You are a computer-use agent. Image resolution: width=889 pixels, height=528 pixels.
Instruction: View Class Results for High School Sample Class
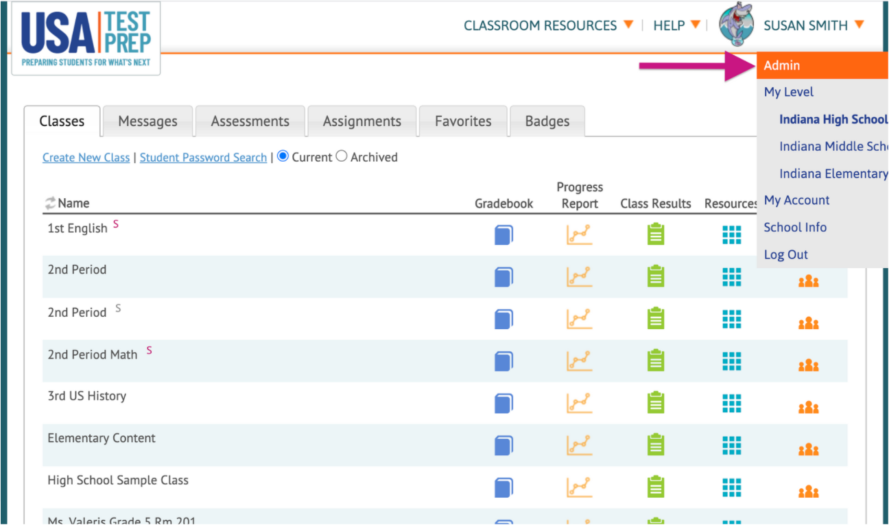[656, 488]
